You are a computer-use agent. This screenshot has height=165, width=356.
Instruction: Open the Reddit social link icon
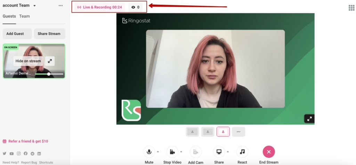click(32, 154)
